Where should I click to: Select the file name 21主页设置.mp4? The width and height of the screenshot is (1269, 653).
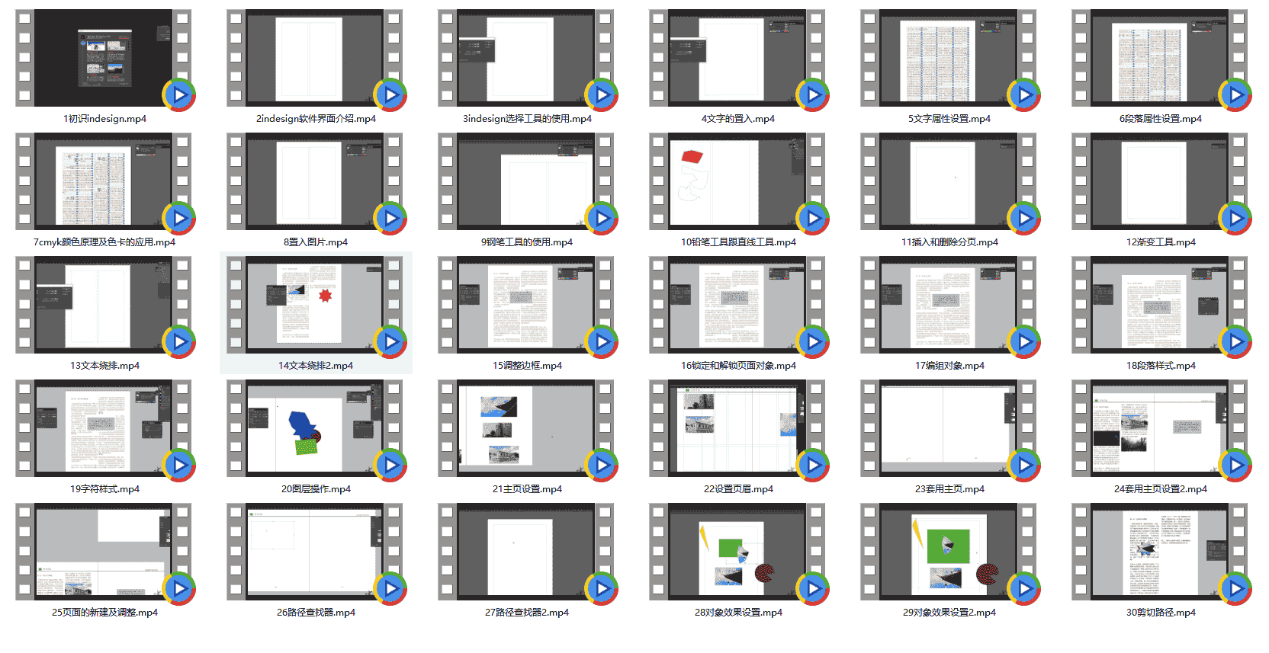tap(527, 489)
